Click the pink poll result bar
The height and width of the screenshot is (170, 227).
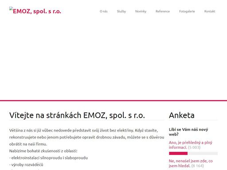178,154
